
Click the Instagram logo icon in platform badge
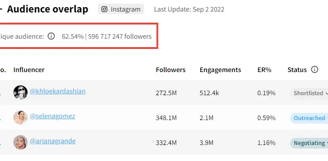coord(105,9)
